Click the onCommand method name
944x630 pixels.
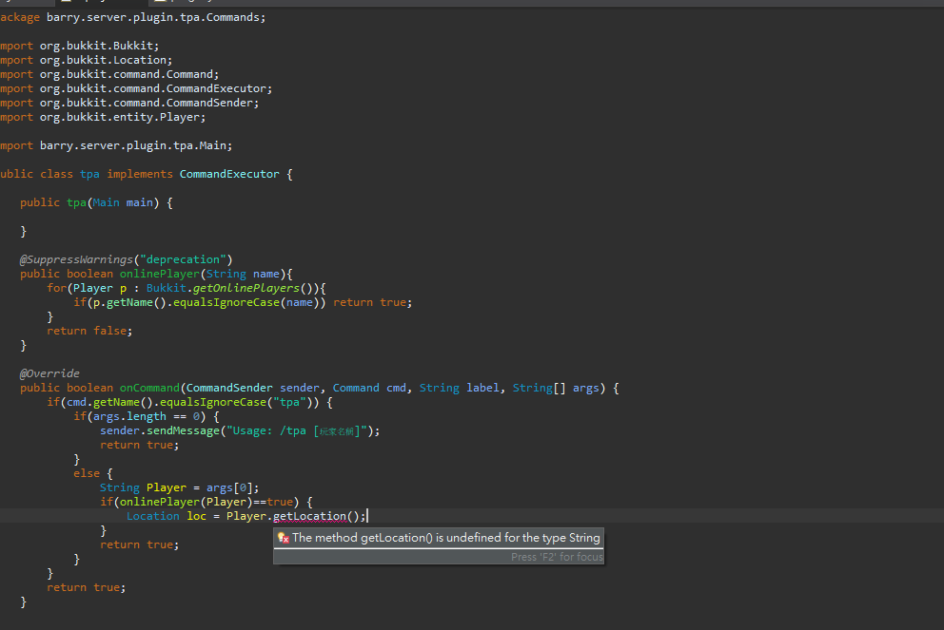(149, 388)
